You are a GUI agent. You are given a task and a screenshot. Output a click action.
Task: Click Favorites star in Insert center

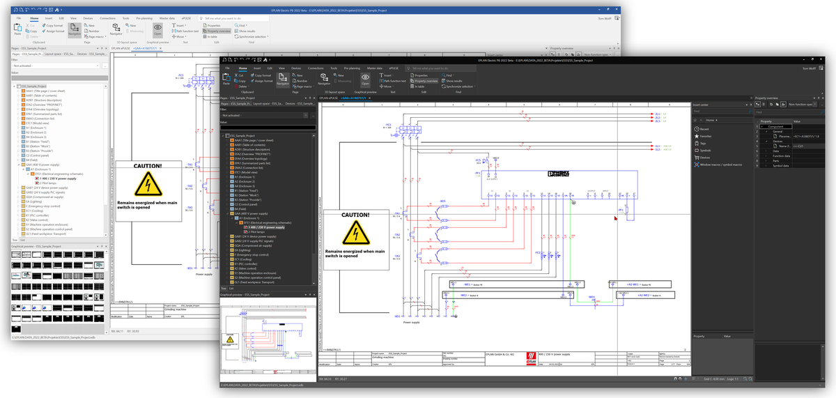coord(697,136)
